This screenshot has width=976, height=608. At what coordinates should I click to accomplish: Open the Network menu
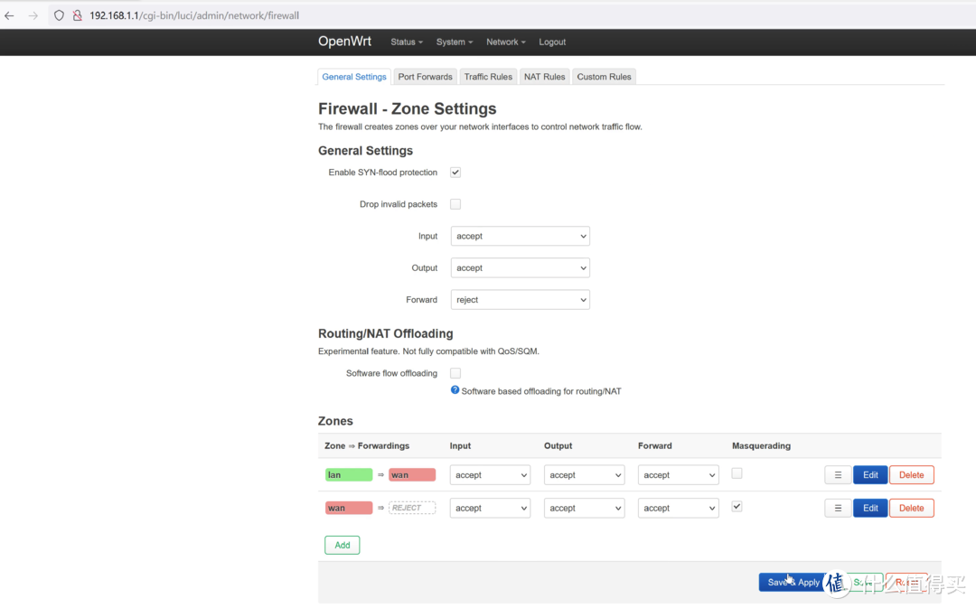click(x=505, y=42)
